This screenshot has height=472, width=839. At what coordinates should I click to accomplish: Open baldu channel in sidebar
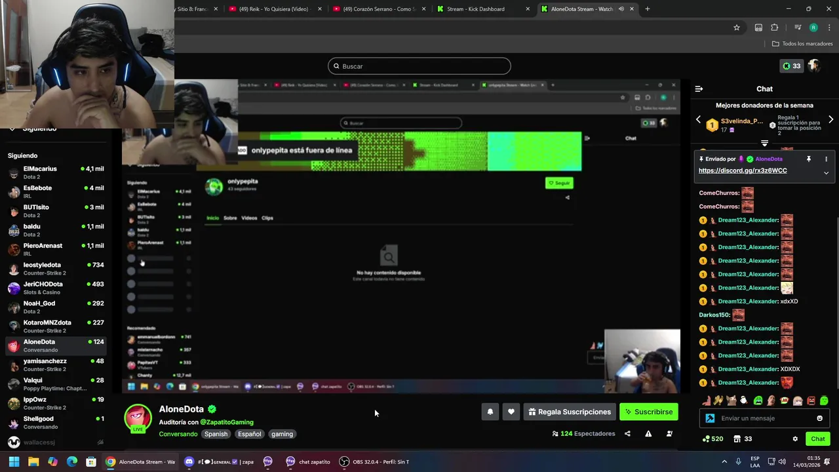(56, 230)
